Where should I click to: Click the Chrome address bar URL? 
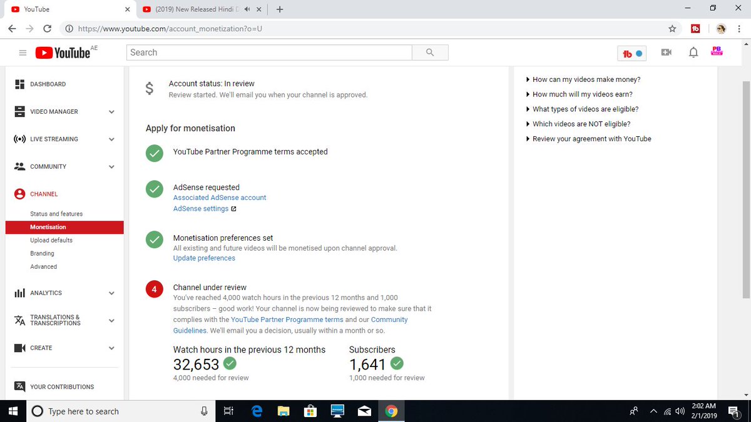[170, 29]
